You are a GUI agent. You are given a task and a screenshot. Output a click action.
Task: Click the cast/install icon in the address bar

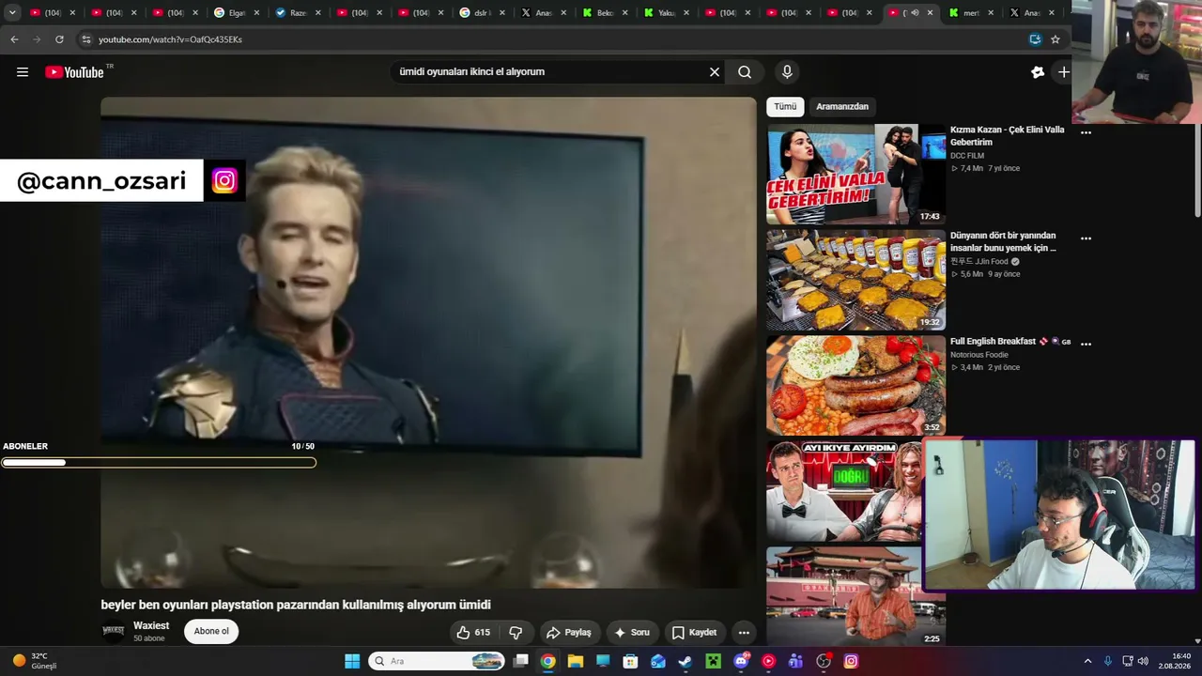(x=1035, y=39)
